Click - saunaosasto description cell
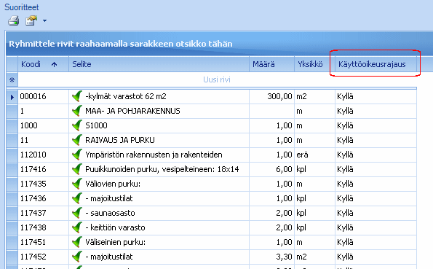 [x=159, y=213]
